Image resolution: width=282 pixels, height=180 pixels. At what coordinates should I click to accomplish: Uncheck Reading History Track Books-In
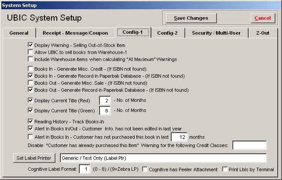coord(30,122)
